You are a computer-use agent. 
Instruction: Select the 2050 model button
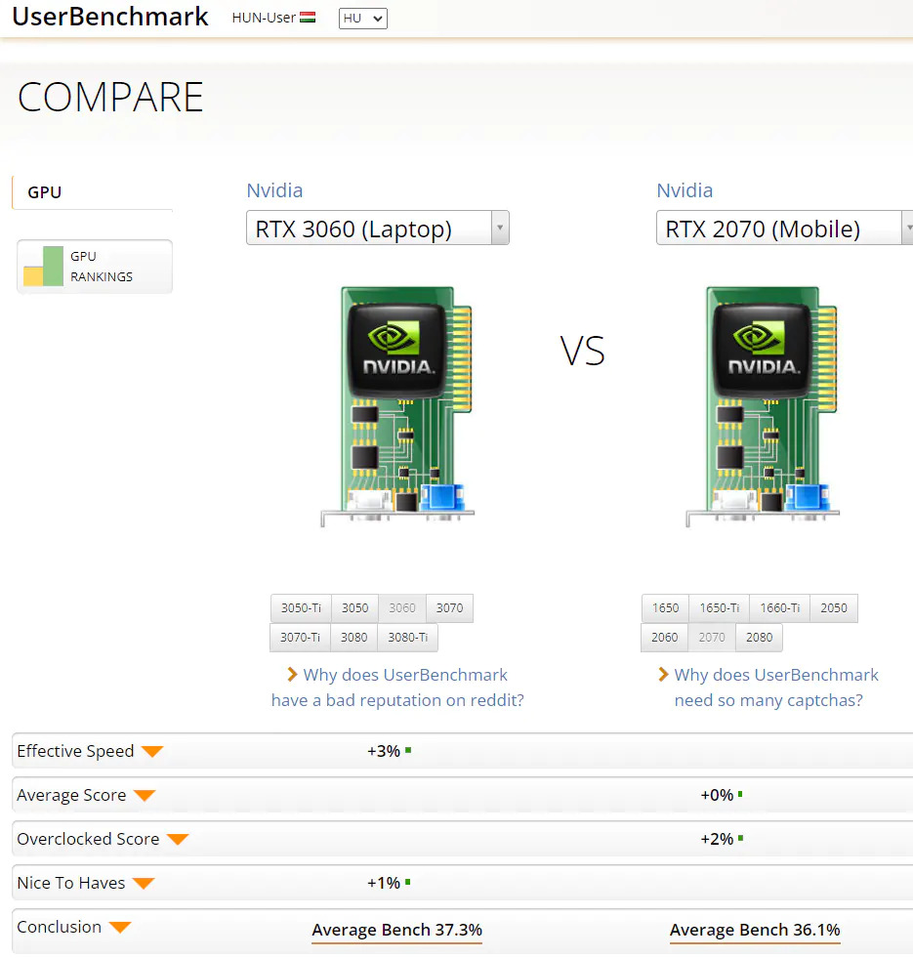coord(834,608)
